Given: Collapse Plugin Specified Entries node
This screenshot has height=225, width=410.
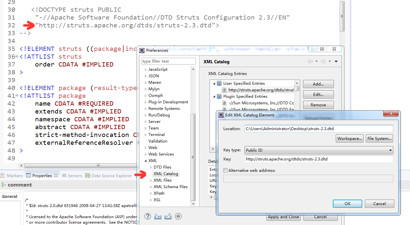Looking at the screenshot, I should point(214,97).
